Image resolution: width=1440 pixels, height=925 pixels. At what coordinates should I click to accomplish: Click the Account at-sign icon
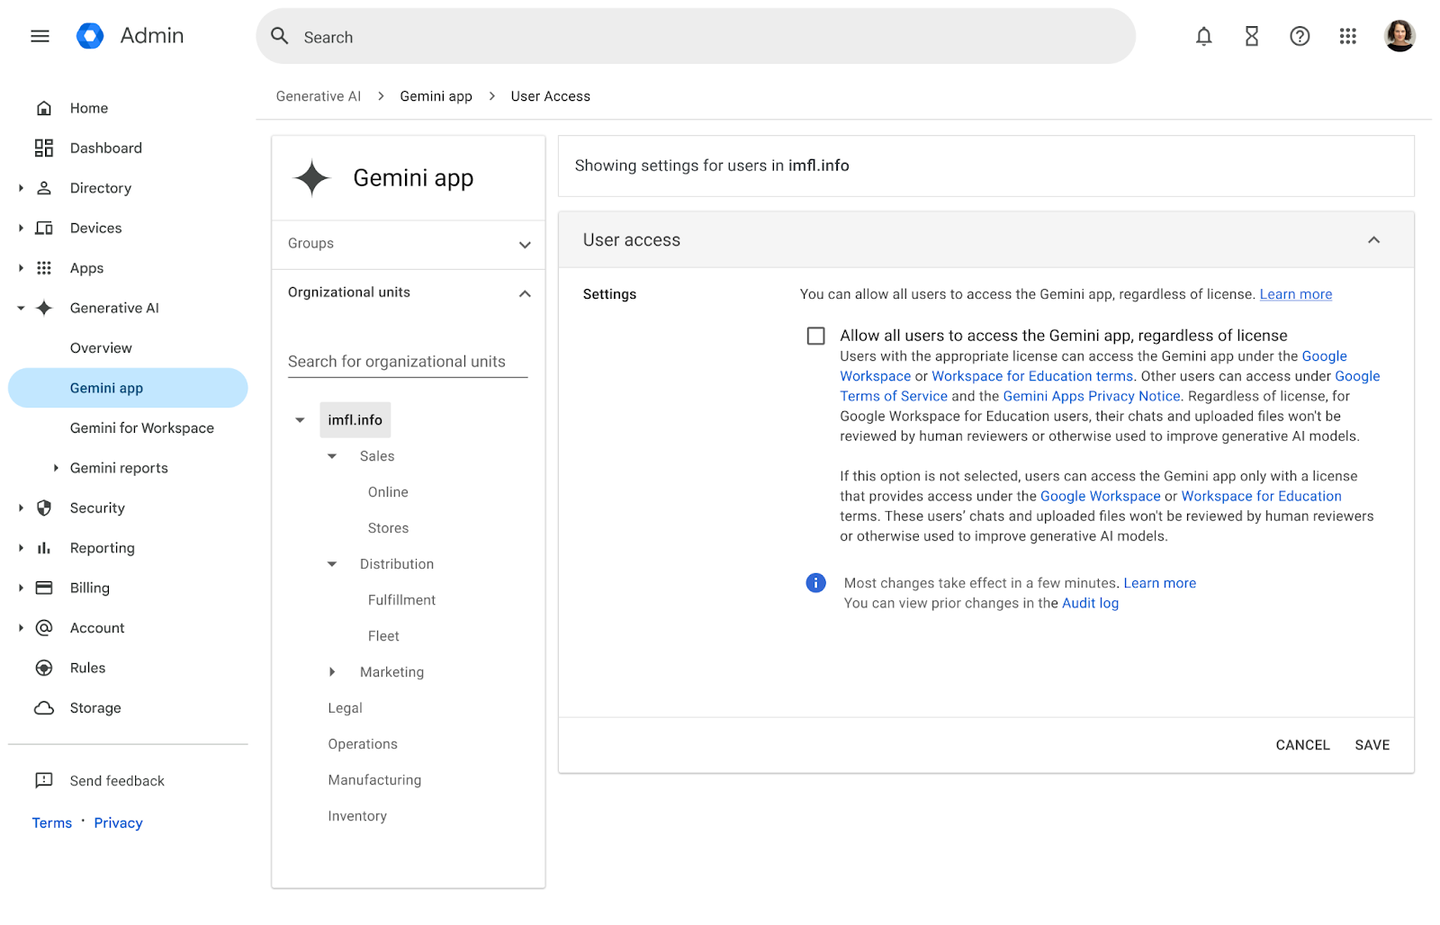43,628
